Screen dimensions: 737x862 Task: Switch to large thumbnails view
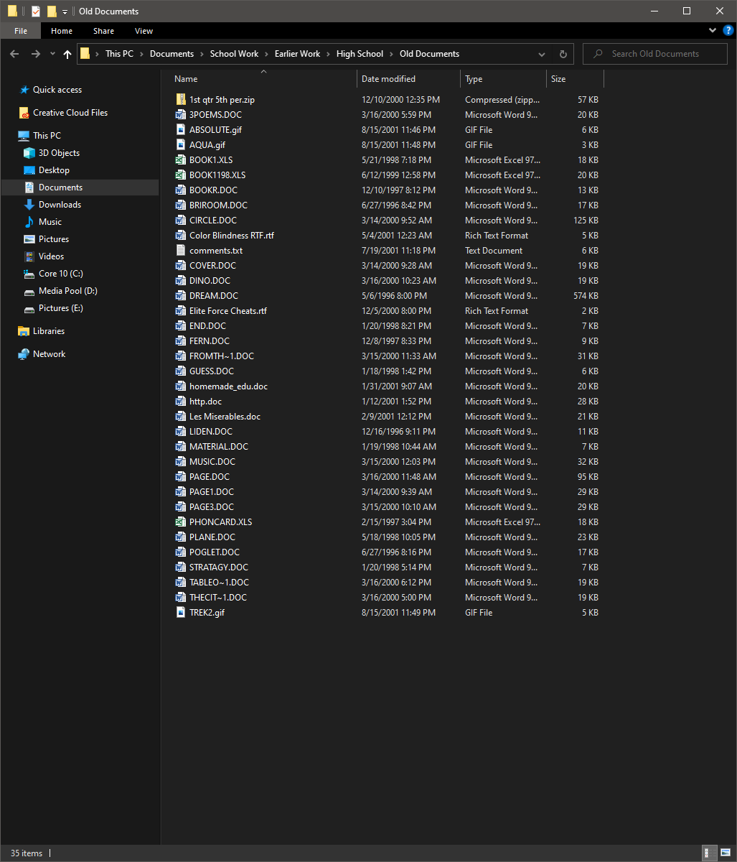point(726,853)
